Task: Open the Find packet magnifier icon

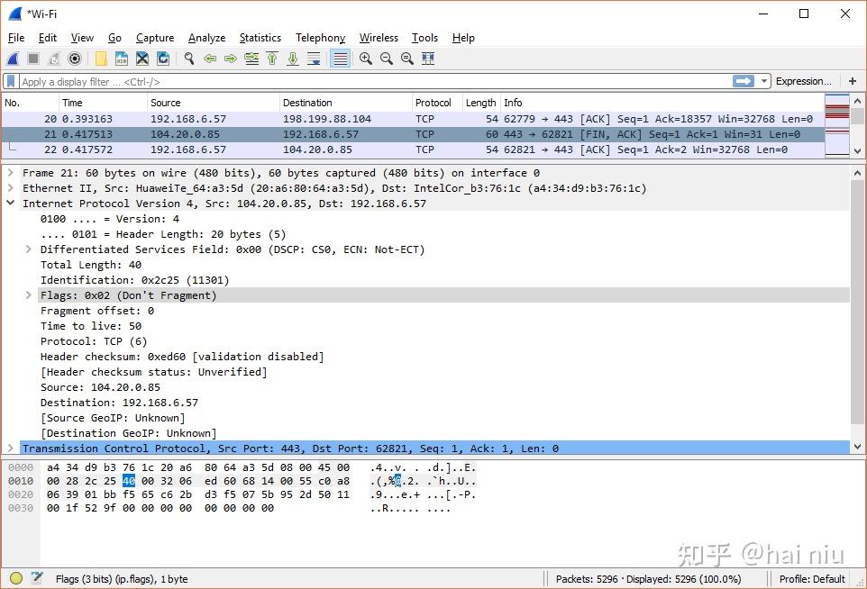Action: click(x=188, y=58)
